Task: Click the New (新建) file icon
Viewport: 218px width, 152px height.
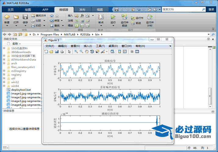Action: point(7,17)
